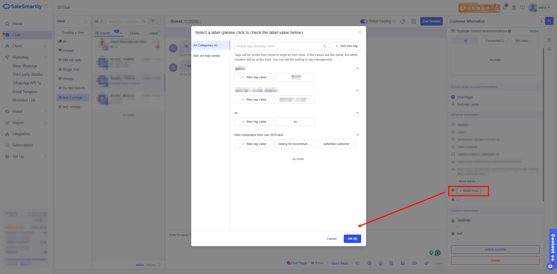
Task: Click the microphone voice message icon
Action: pos(380,263)
